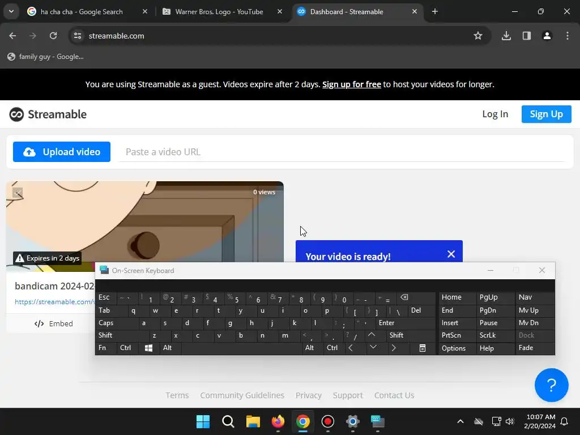
Task: Reload the page with the refresh icon
Action: tap(53, 36)
